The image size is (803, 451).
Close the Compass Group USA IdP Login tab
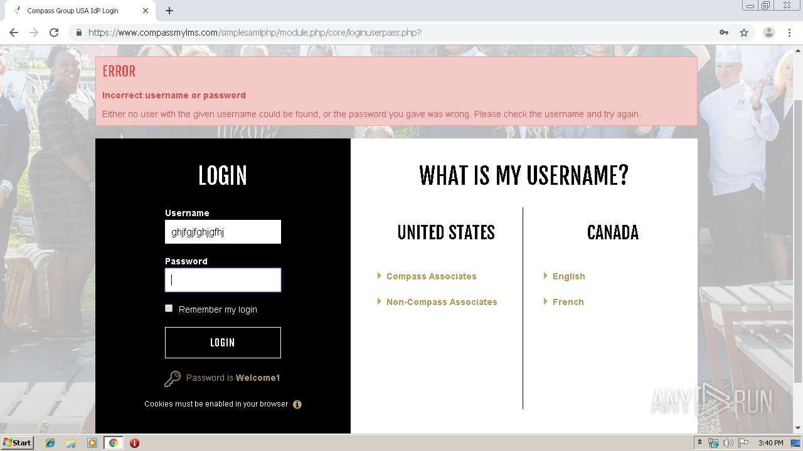tap(146, 11)
